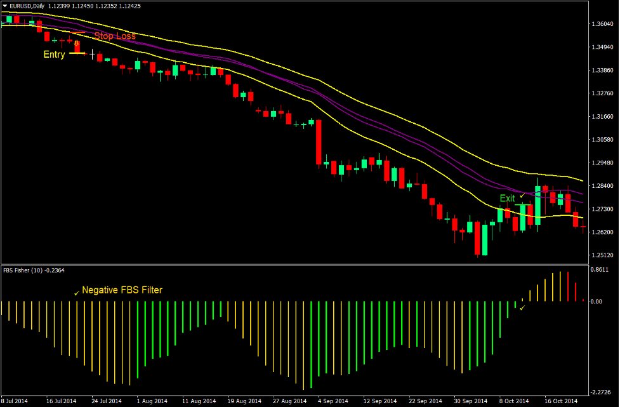The width and height of the screenshot is (620, 407).
Task: Open the chart dropdown arrow beside EURUSD,Daily
Action: [5, 6]
